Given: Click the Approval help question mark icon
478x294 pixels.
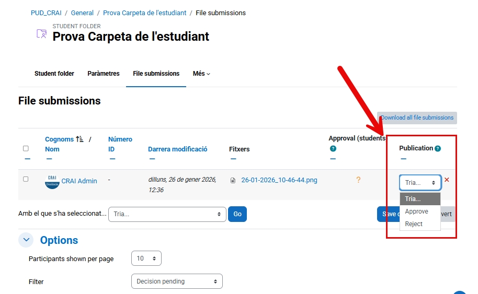Looking at the screenshot, I should 333,149.
